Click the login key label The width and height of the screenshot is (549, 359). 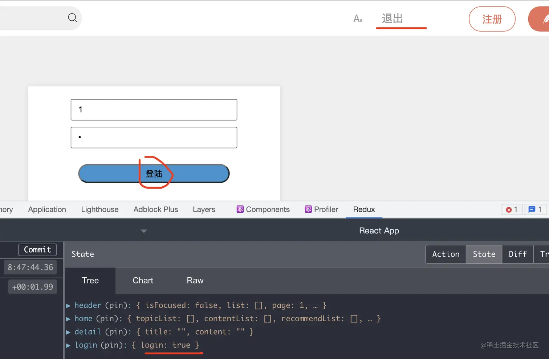pyautogui.click(x=86, y=345)
